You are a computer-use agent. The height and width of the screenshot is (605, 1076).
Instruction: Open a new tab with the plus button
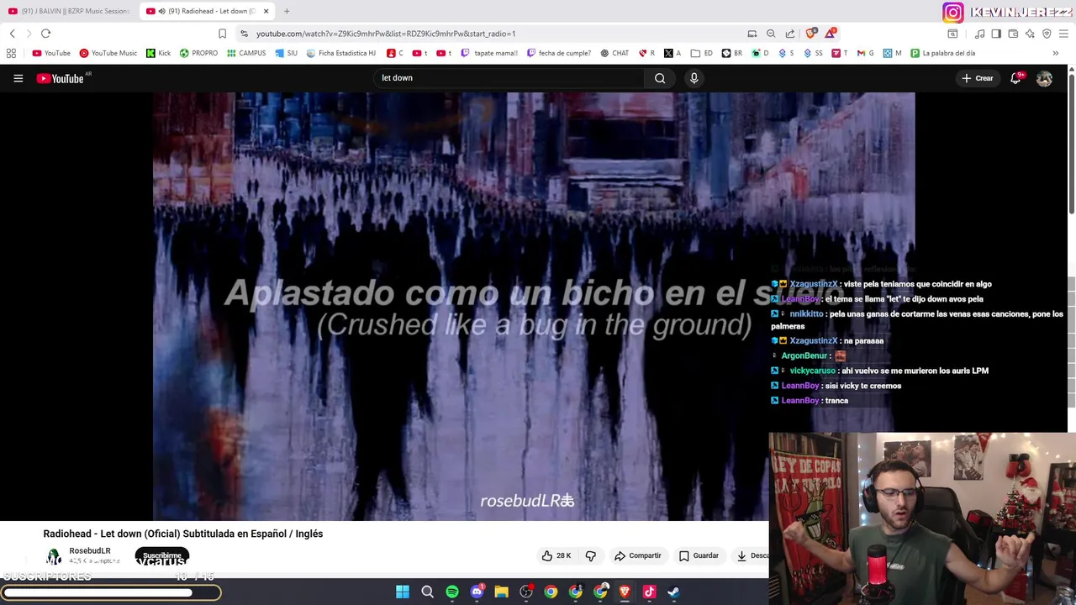(x=287, y=11)
